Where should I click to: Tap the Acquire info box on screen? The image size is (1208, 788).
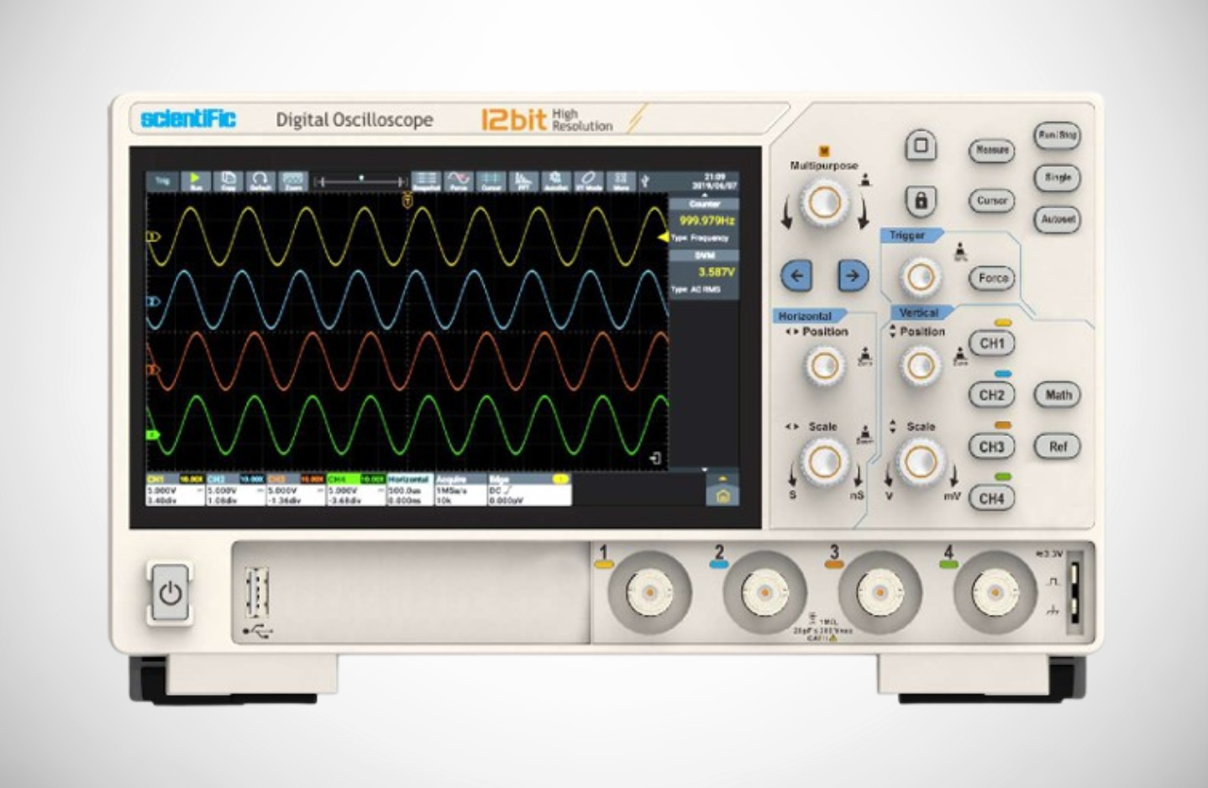tap(460, 490)
